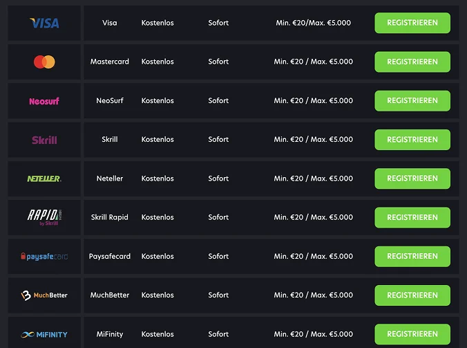Click the Skrill Rapid name text
The image size is (467, 348).
tap(110, 217)
